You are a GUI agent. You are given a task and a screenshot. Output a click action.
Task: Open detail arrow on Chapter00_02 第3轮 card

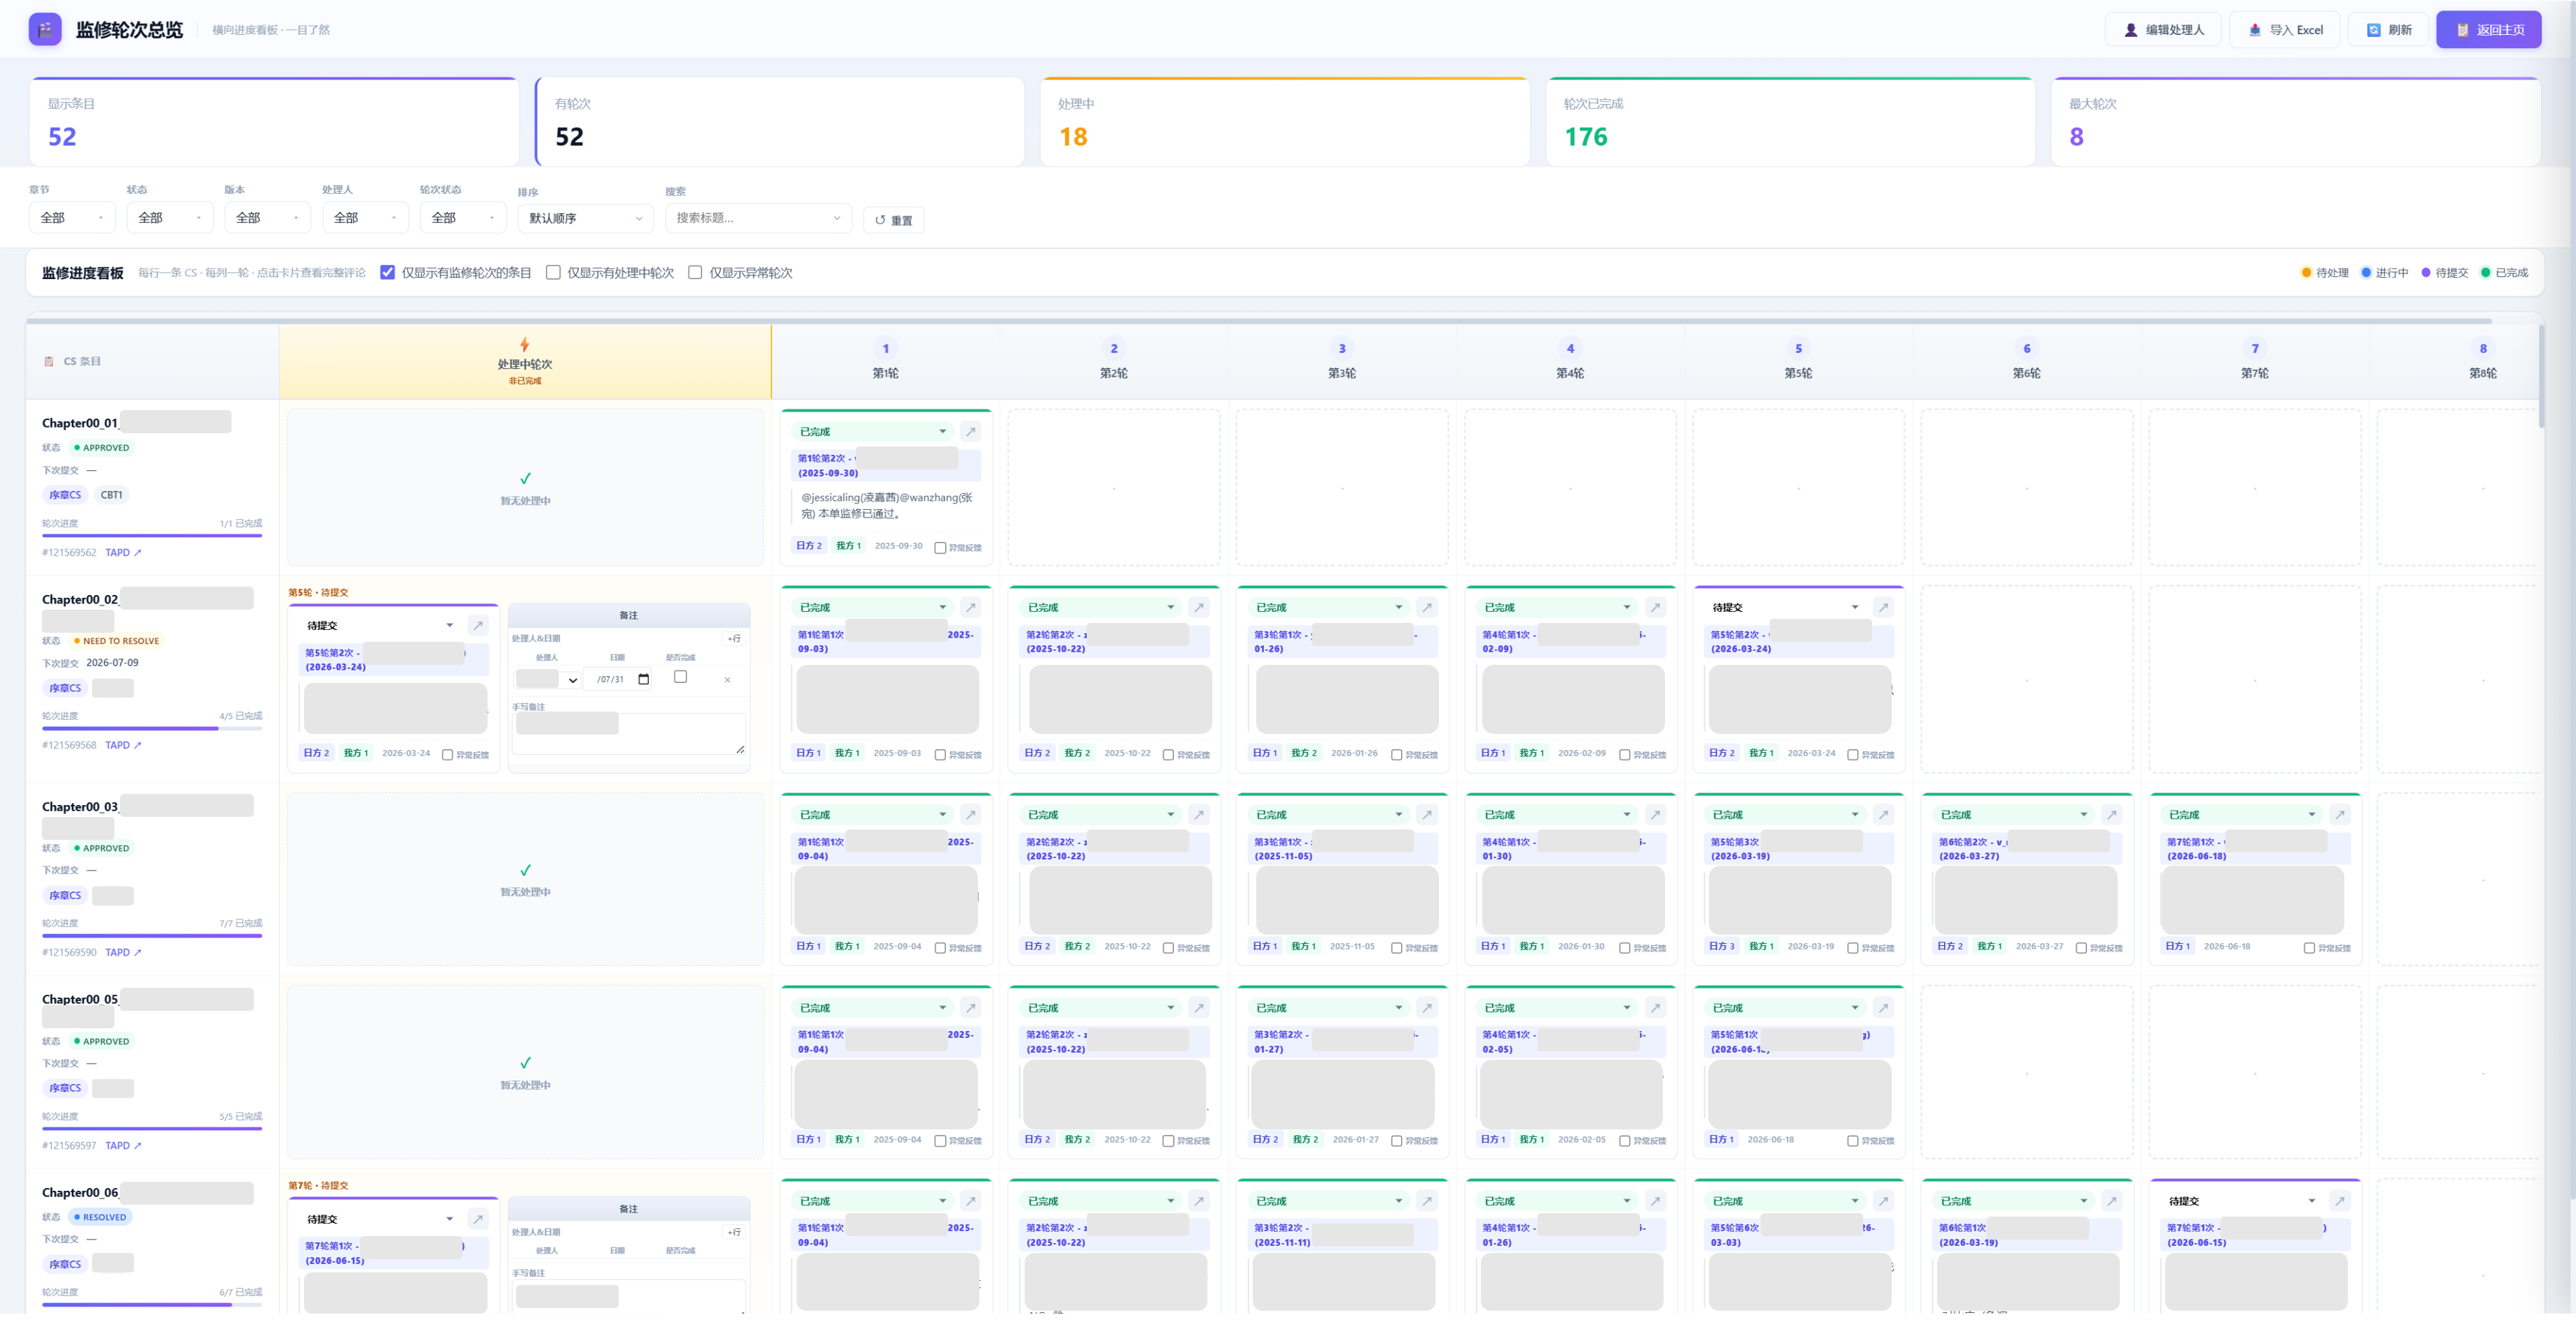[1427, 607]
